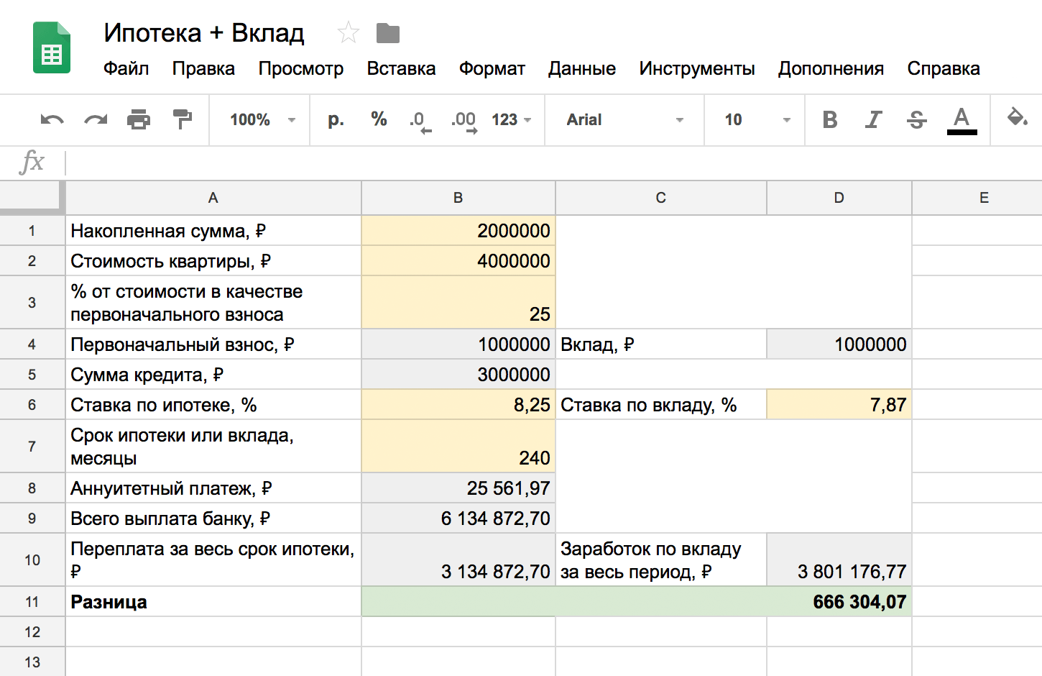Select column B header

click(458, 198)
